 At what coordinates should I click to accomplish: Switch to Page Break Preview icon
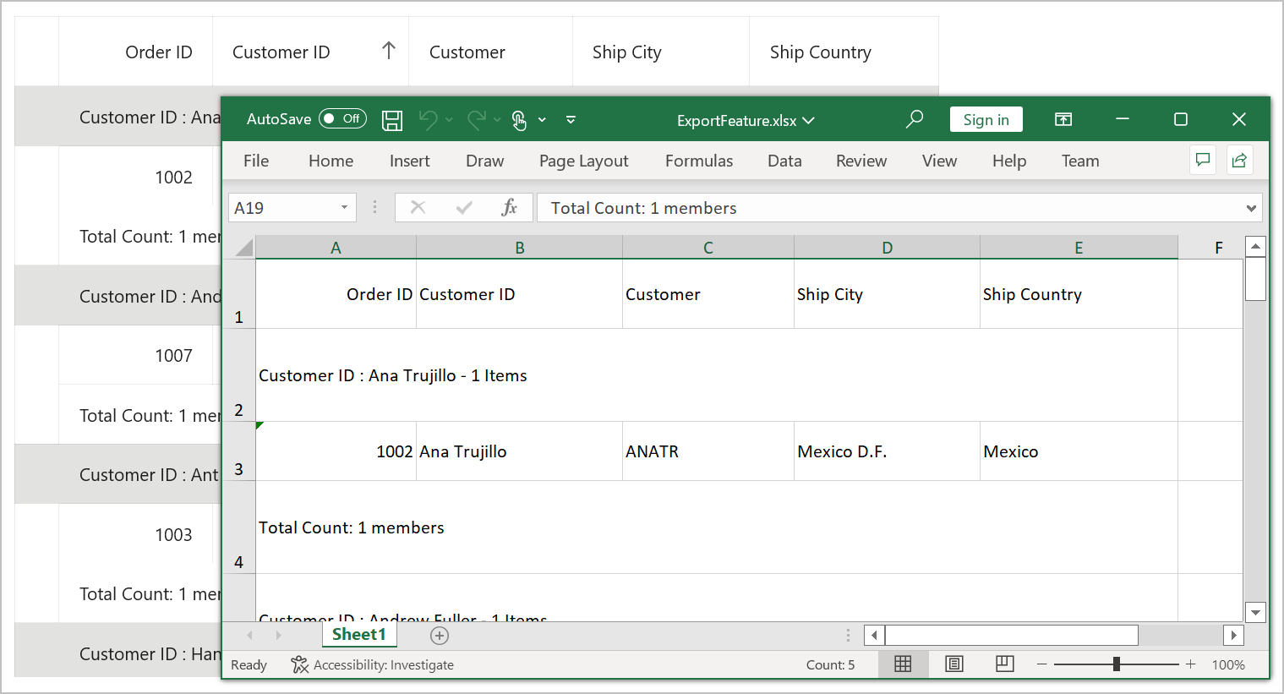point(1004,664)
